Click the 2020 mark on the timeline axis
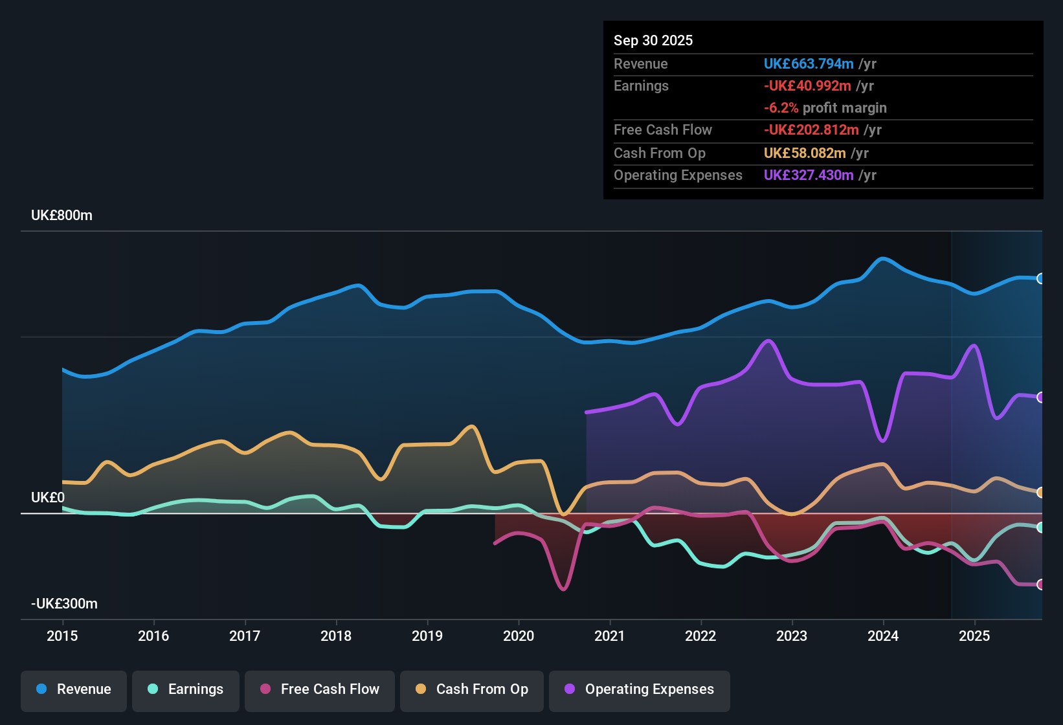 pos(519,636)
